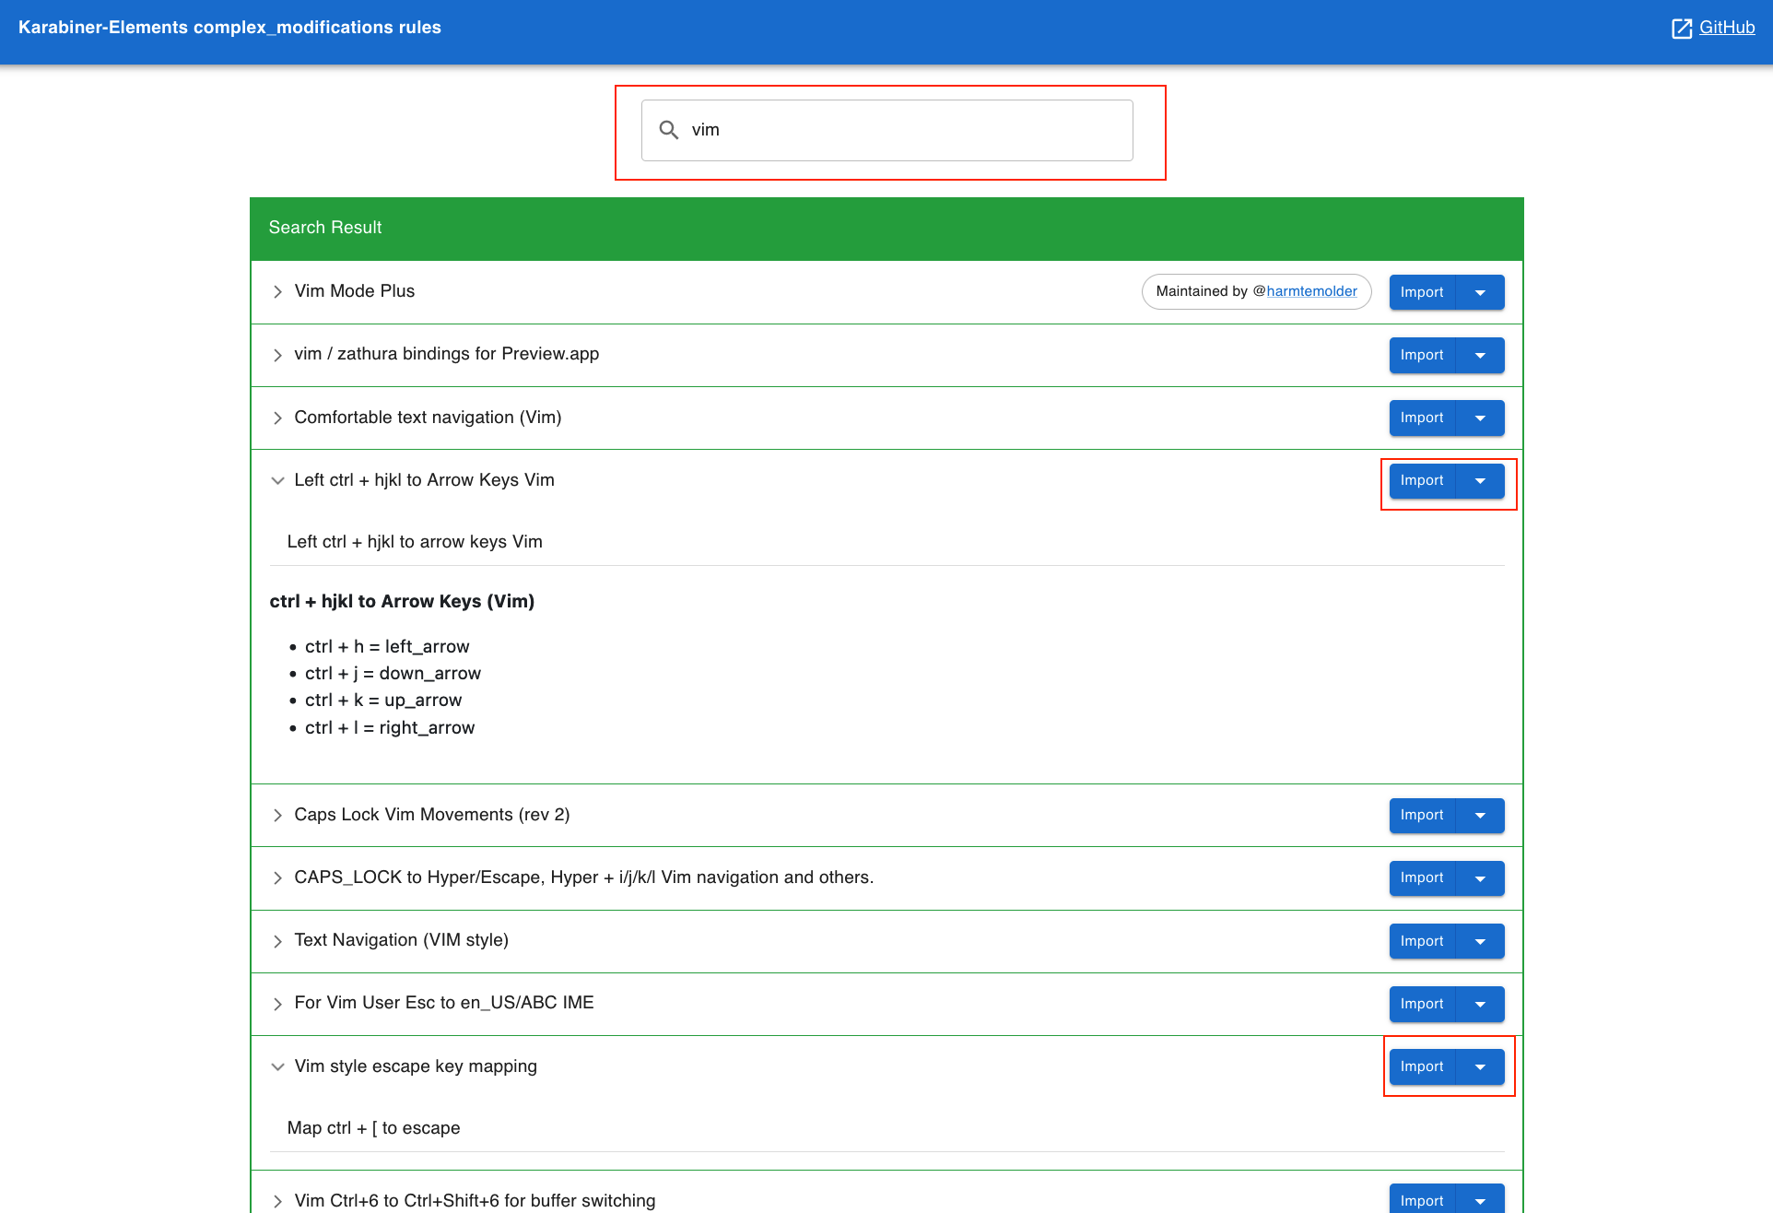Expand CAPS_LOCK to Hyper/Escape rule row
This screenshot has height=1213, width=1773.
point(277,878)
